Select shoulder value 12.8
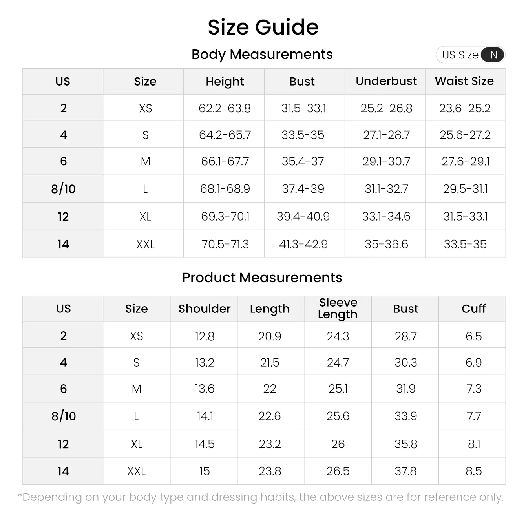This screenshot has height=526, width=526. [205, 336]
